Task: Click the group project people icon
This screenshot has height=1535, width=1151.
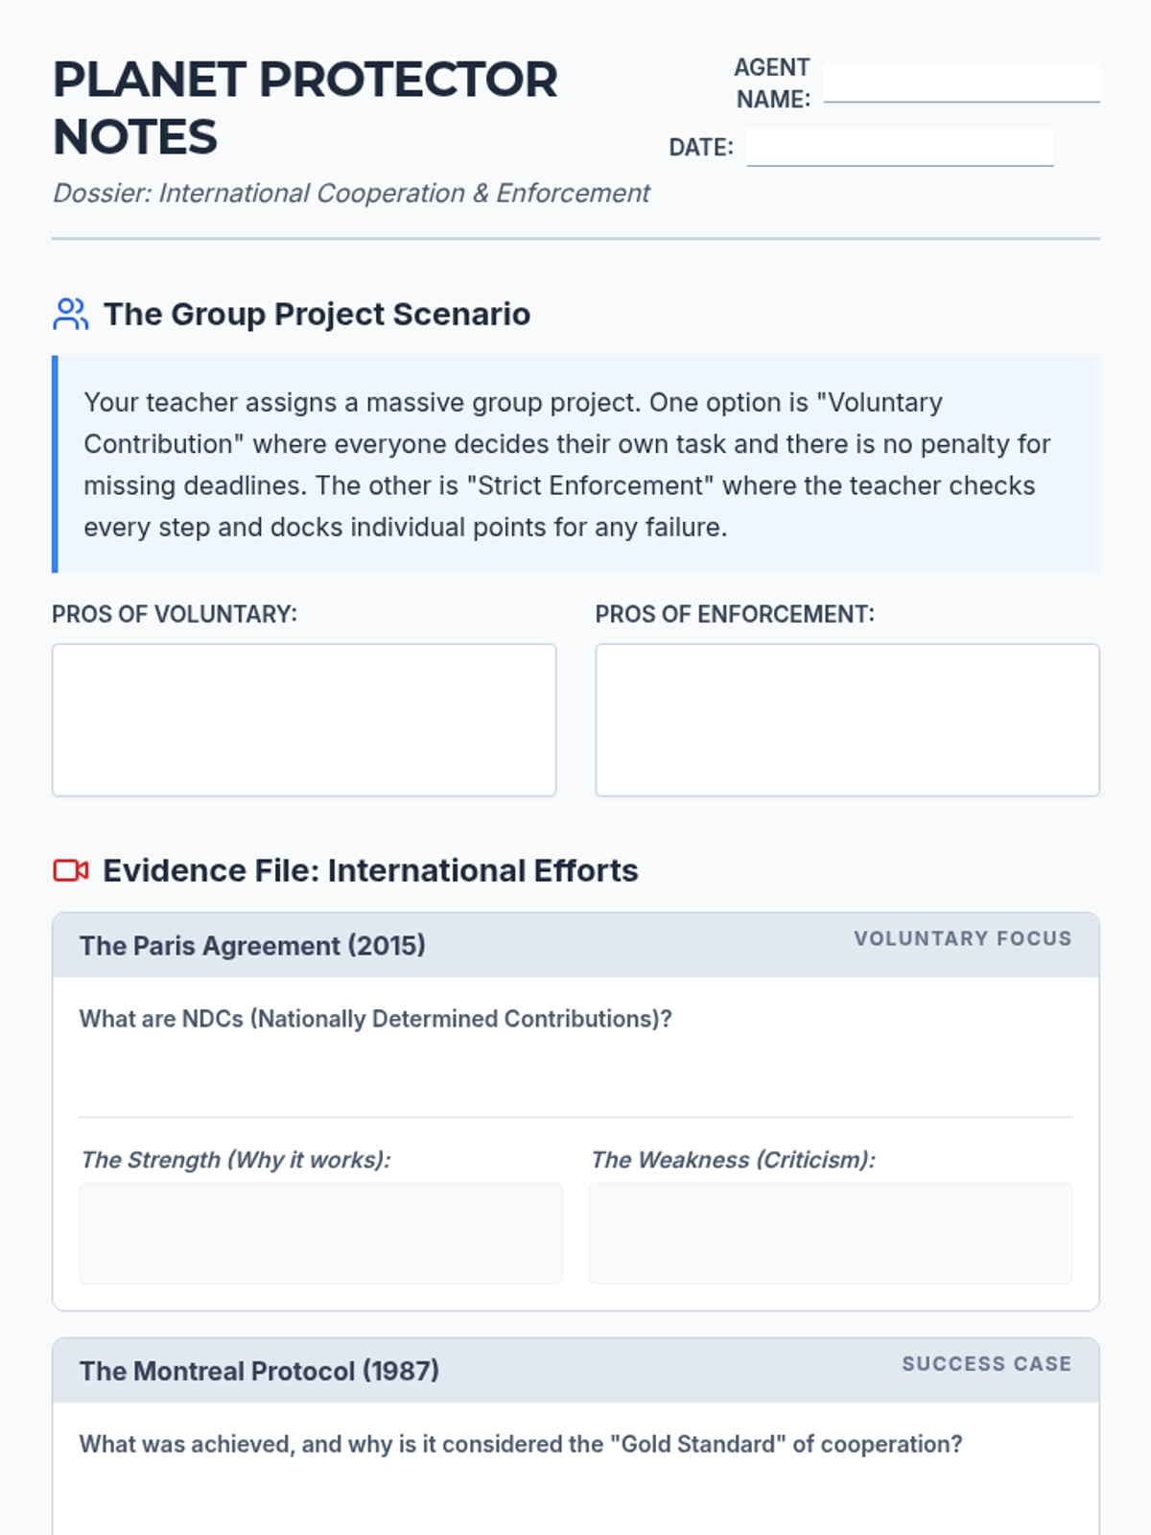Action: pyautogui.click(x=70, y=314)
